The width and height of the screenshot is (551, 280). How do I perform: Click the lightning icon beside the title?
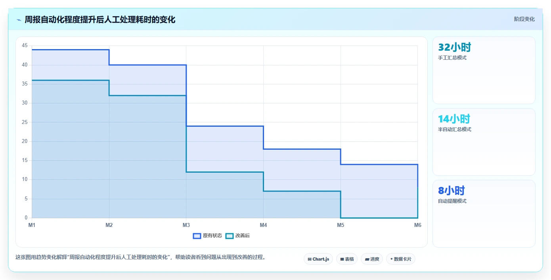point(19,20)
